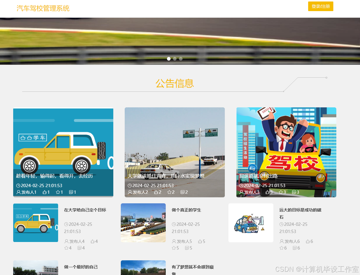Click the 公告信息 section heading
The width and height of the screenshot is (360, 275).
tap(175, 83)
